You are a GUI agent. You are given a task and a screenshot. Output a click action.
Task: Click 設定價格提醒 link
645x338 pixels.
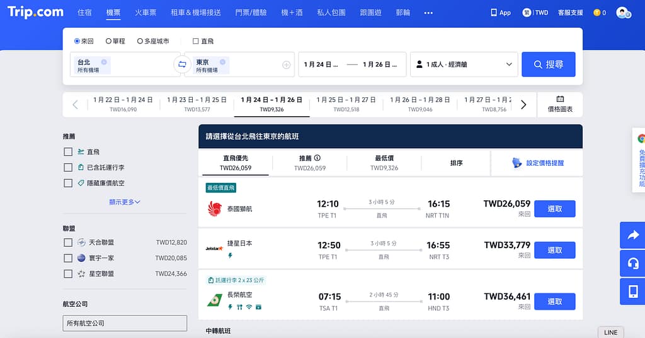545,163
